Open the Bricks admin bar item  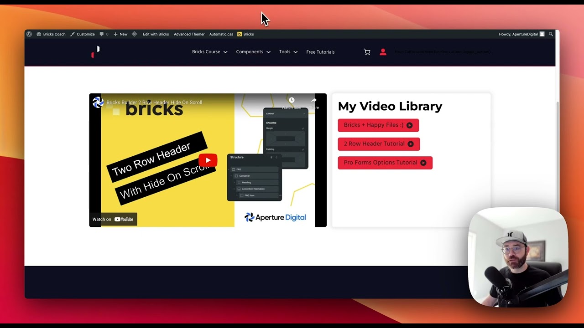(x=245, y=34)
